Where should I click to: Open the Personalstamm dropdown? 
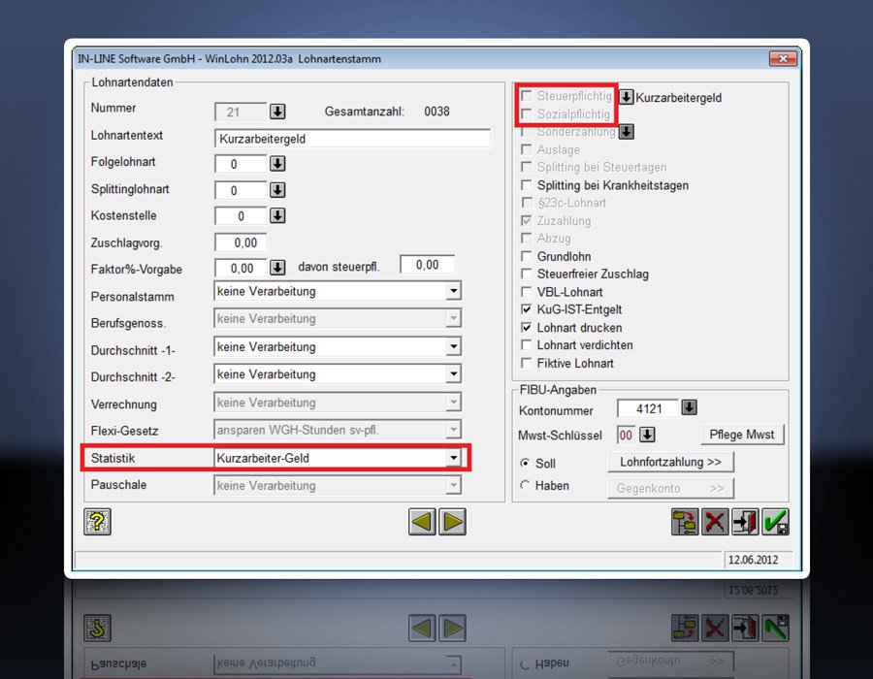[453, 291]
